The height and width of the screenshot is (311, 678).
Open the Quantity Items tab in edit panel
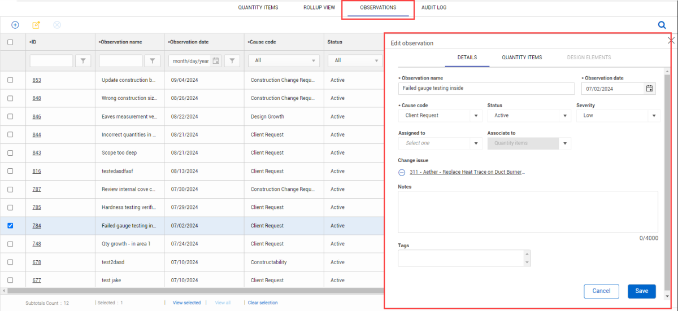(521, 58)
